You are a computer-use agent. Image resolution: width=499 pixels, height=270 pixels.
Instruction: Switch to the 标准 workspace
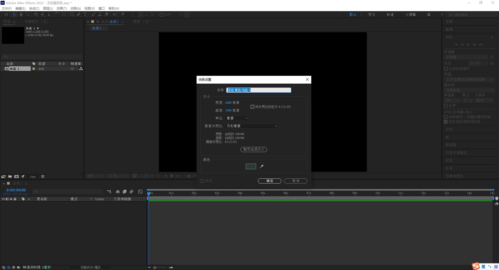390,15
